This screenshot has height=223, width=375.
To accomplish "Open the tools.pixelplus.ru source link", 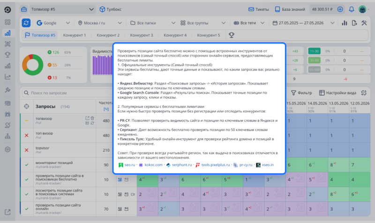I will click(x=213, y=165).
